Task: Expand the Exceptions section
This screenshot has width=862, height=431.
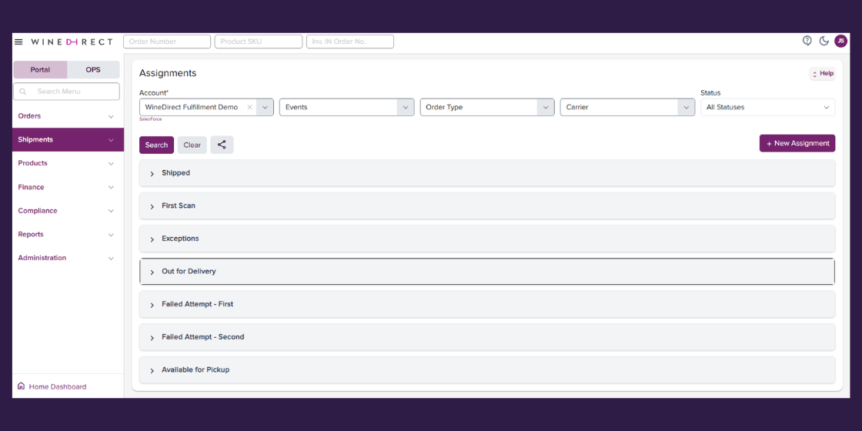Action: pyautogui.click(x=487, y=239)
